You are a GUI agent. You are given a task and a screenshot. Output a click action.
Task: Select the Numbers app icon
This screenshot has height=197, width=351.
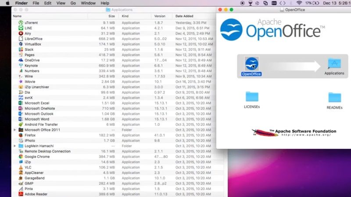point(21,71)
